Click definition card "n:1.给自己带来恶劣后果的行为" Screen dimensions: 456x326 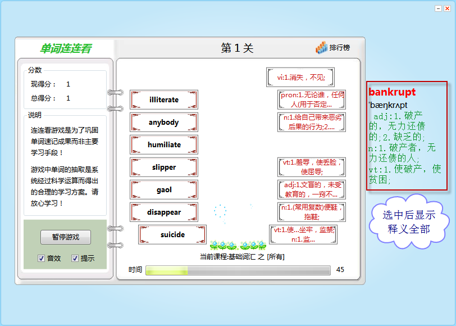[312, 123]
